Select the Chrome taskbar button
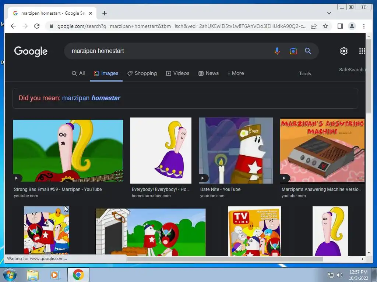This screenshot has width=377, height=282. click(x=78, y=275)
